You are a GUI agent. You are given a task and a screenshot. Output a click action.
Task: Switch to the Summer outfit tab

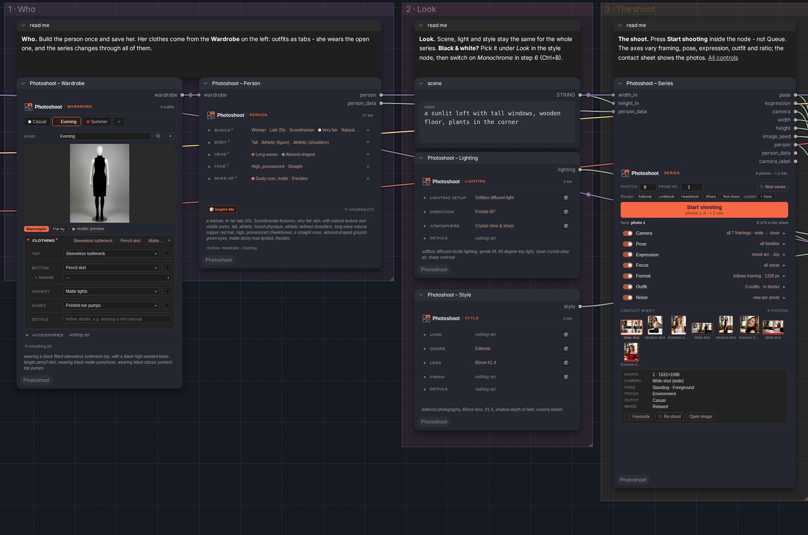point(97,122)
